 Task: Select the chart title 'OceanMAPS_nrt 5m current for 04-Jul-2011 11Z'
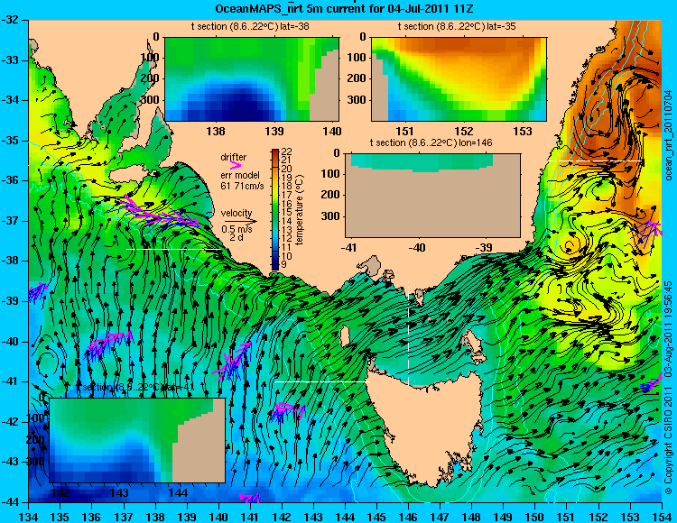[x=344, y=8]
